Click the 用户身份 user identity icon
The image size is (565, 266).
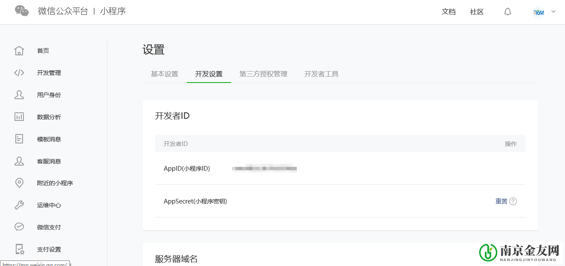click(x=19, y=94)
